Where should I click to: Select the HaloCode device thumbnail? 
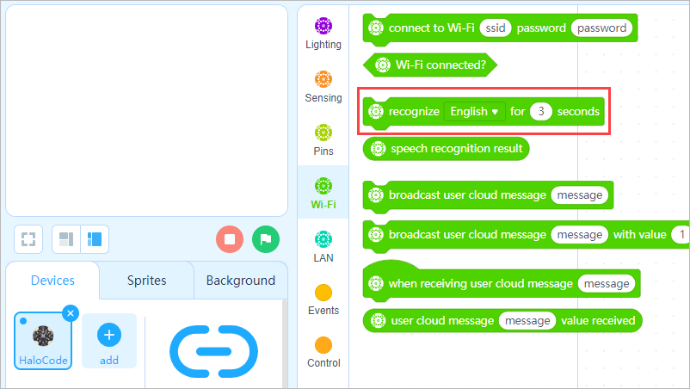[x=43, y=341]
